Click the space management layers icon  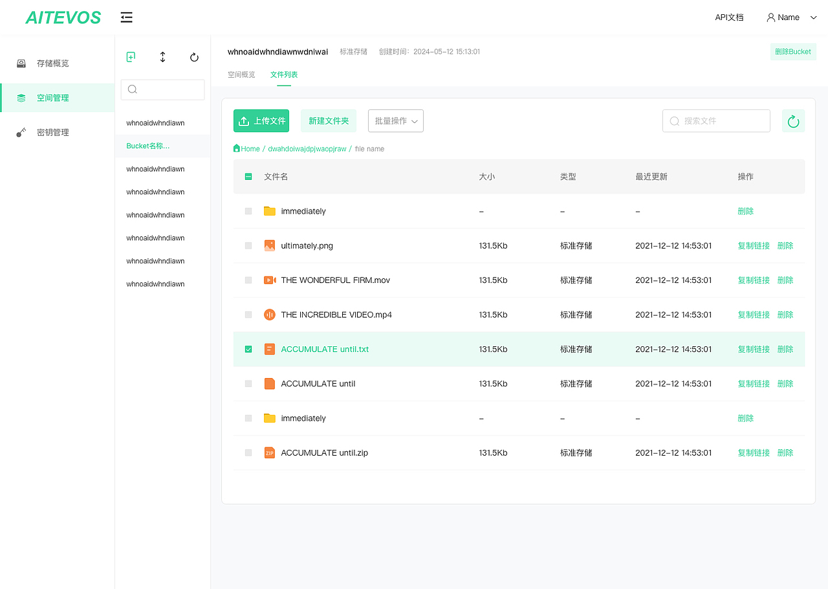pos(21,98)
